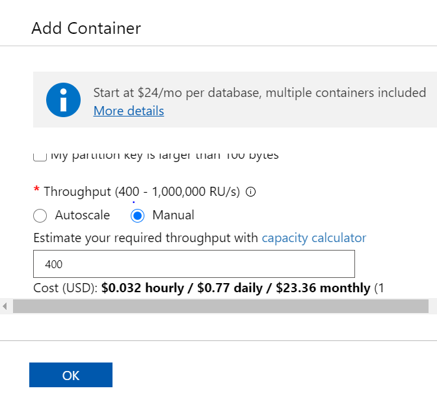This screenshot has height=397, width=437.
Task: Focus the throughput field showing 400
Action: pyautogui.click(x=194, y=264)
